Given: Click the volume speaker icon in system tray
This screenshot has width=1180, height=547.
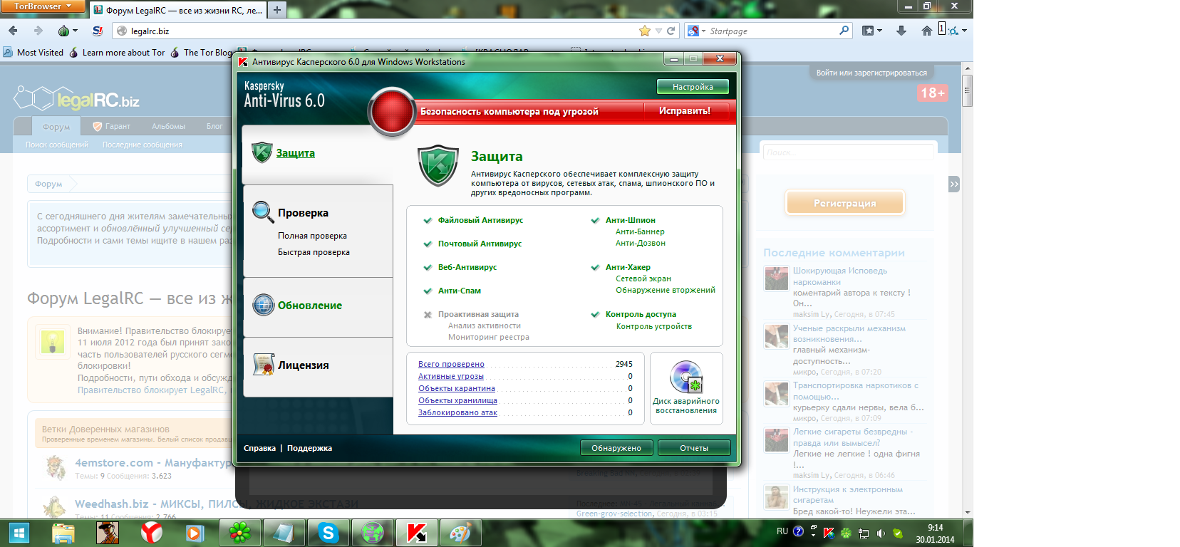Looking at the screenshot, I should click(881, 533).
